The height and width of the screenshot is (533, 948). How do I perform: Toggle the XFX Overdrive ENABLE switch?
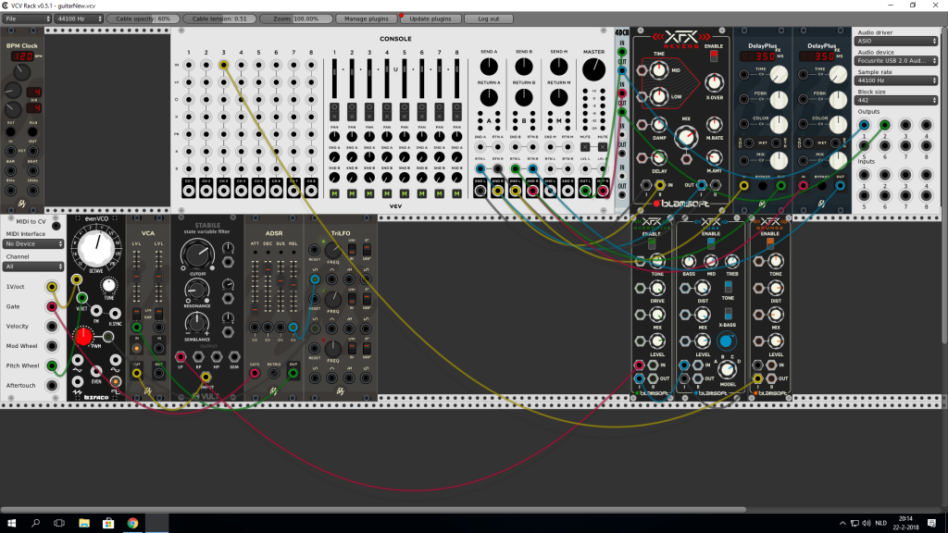pyautogui.click(x=651, y=244)
